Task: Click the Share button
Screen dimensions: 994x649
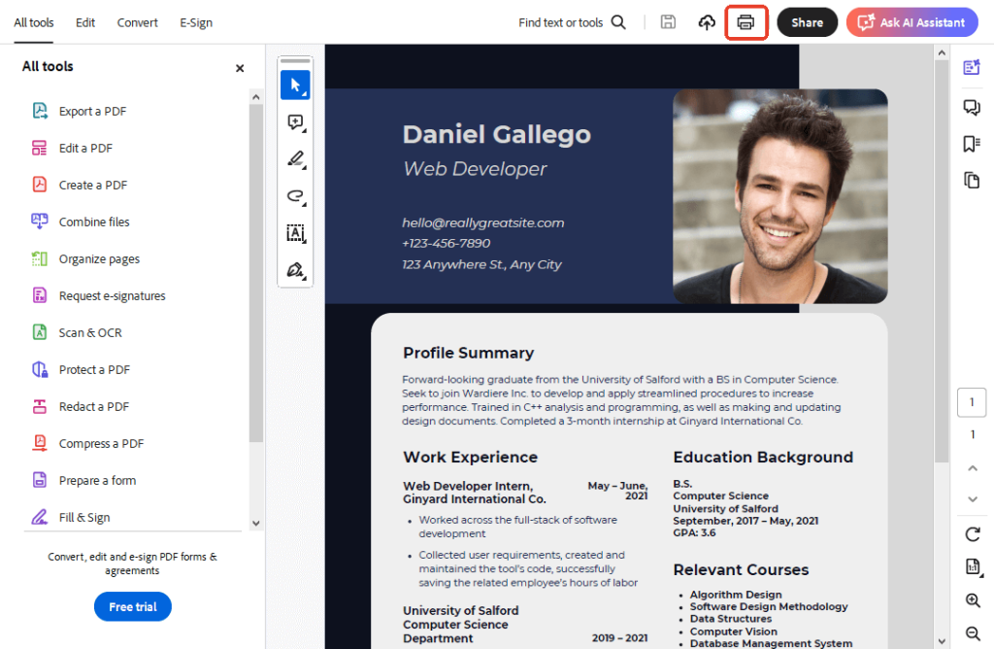Action: [x=807, y=22]
